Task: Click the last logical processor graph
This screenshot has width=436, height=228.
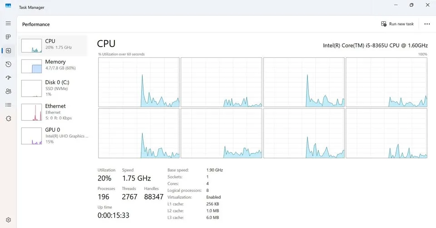Action: [386, 133]
